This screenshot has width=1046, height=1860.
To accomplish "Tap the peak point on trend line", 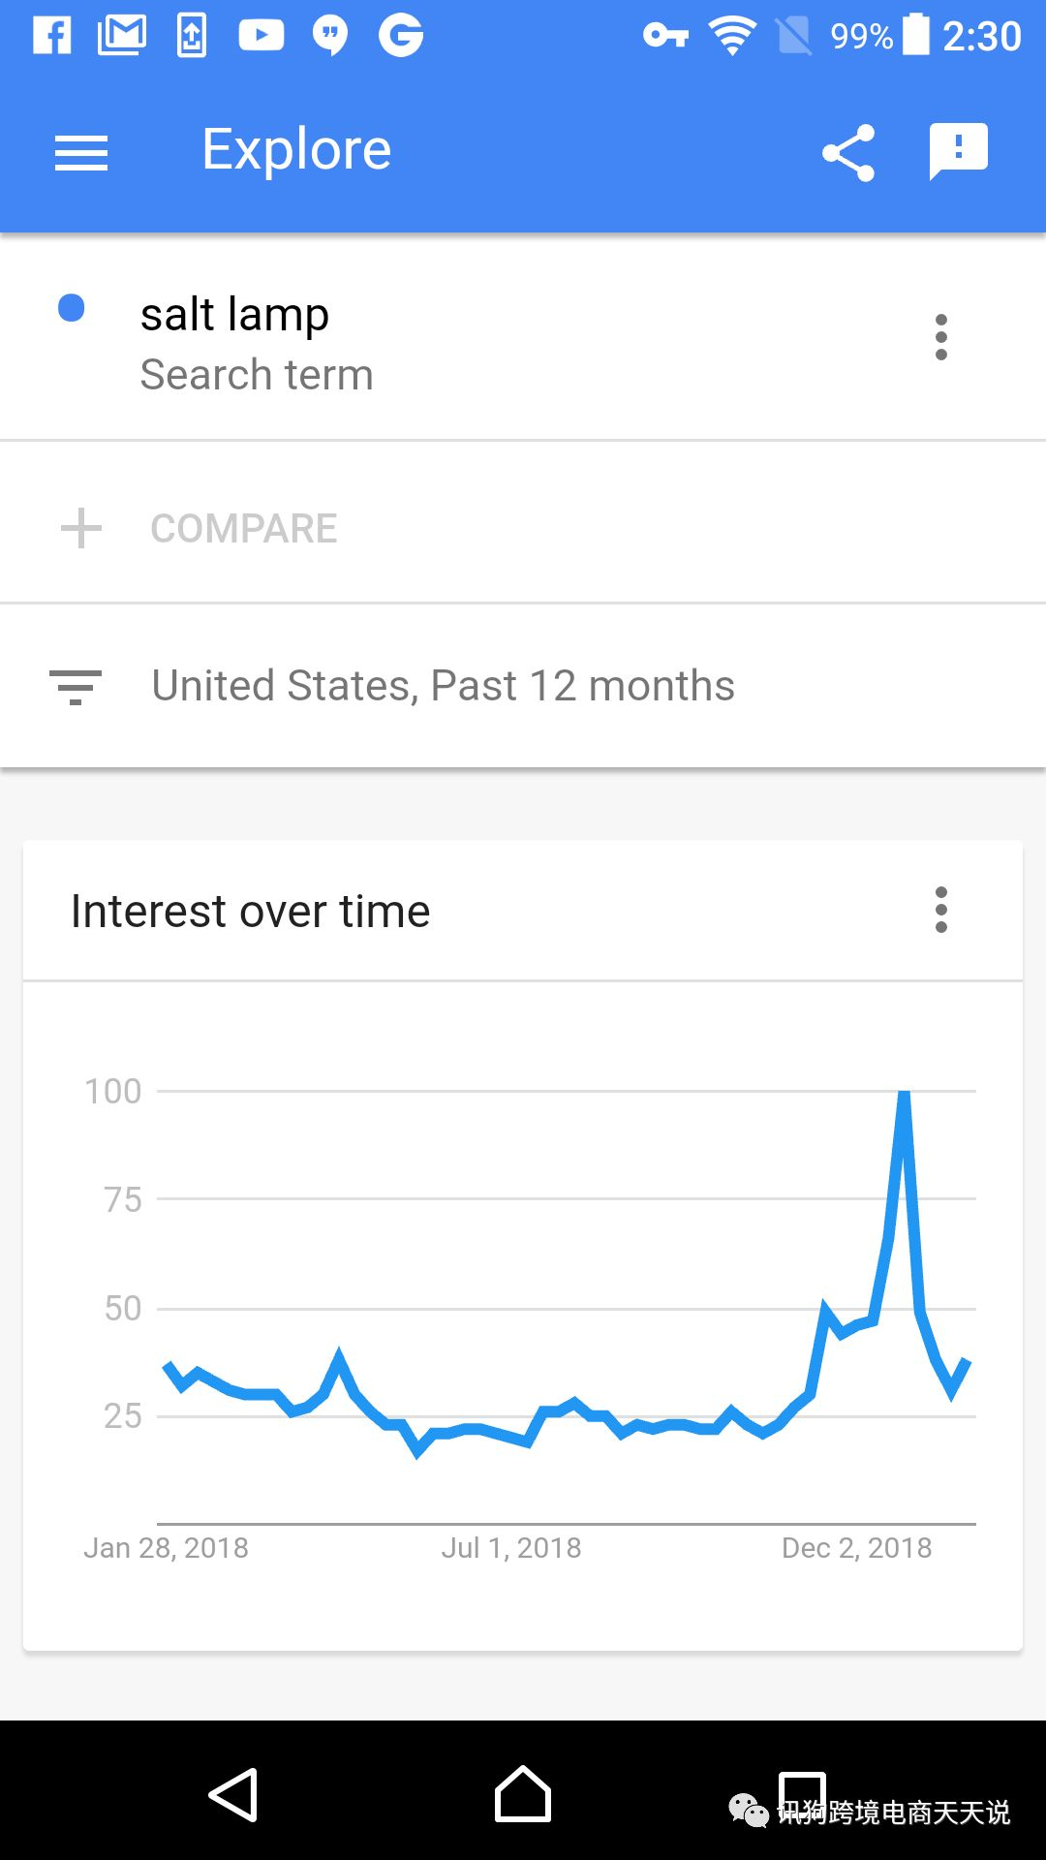I will (x=904, y=1094).
